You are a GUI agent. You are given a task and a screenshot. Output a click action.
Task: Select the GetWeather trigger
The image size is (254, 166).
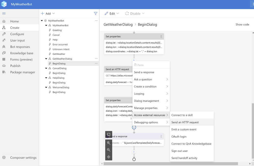(x=59, y=54)
